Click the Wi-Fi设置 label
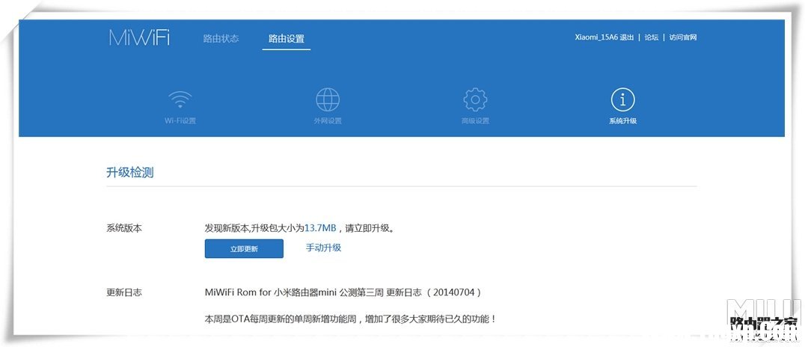This screenshot has height=347, width=805. coord(180,121)
